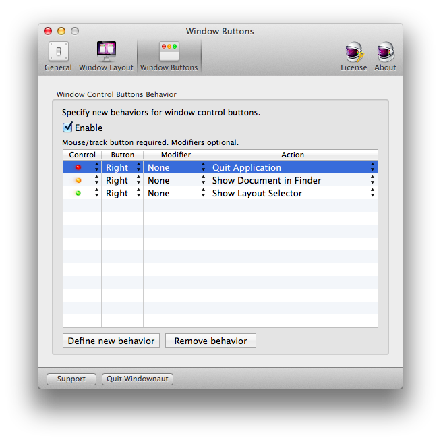Screen dimensions: 441x442
Task: Change the Quit Application action
Action: tap(293, 167)
